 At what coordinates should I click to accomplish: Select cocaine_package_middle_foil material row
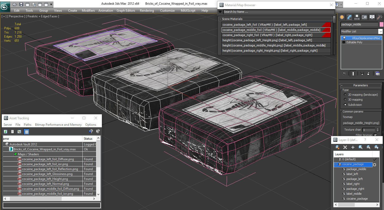click(276, 30)
